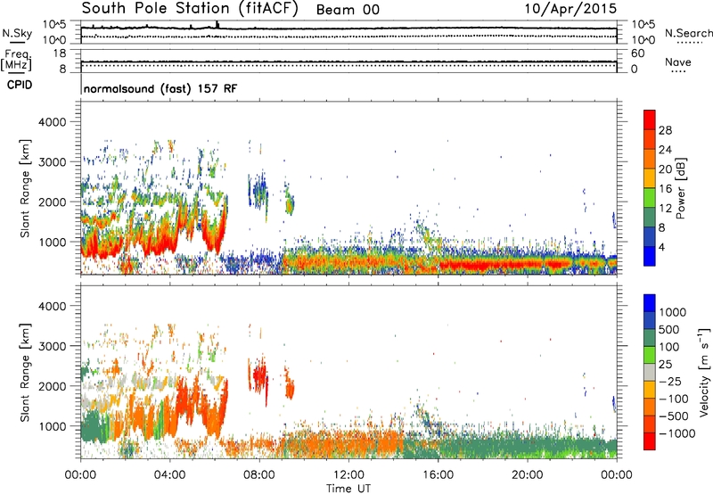Click the blue top segment of velocity colorbar
The image size is (713, 494).
point(650,303)
